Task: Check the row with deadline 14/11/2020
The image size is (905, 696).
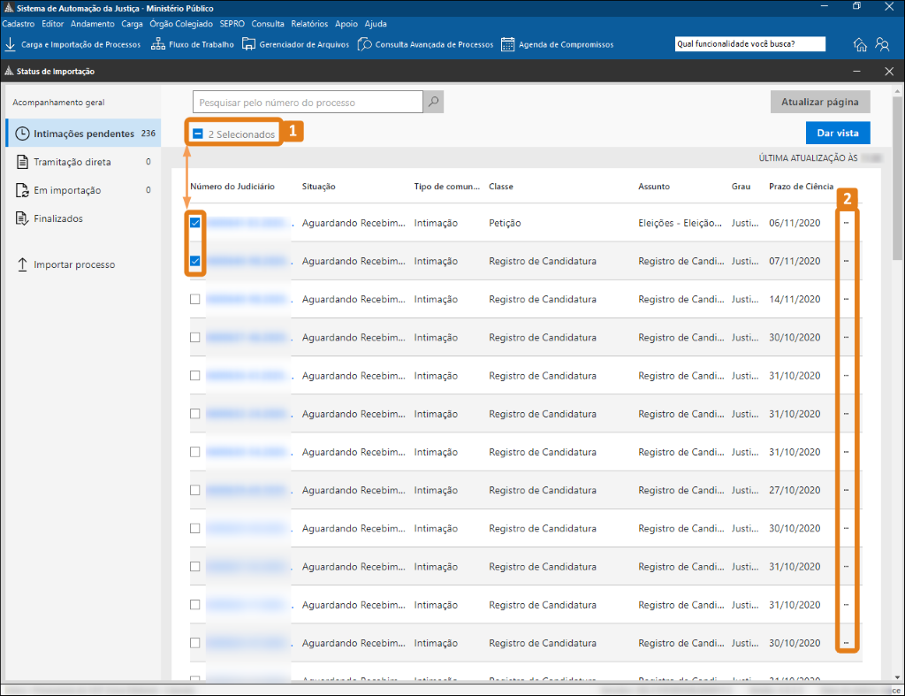Action: 195,299
